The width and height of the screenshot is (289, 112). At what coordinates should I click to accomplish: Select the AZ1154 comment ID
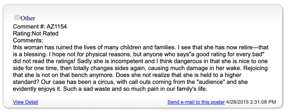click(x=56, y=27)
